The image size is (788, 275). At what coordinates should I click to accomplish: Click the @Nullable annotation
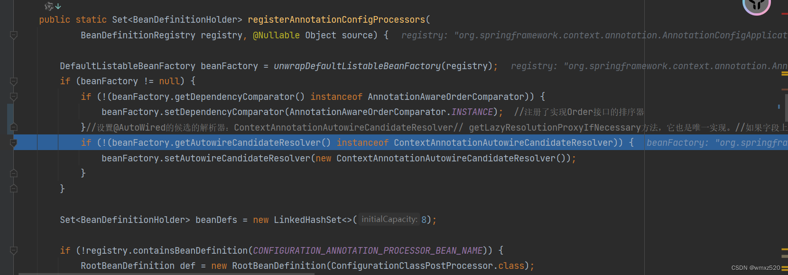(276, 35)
